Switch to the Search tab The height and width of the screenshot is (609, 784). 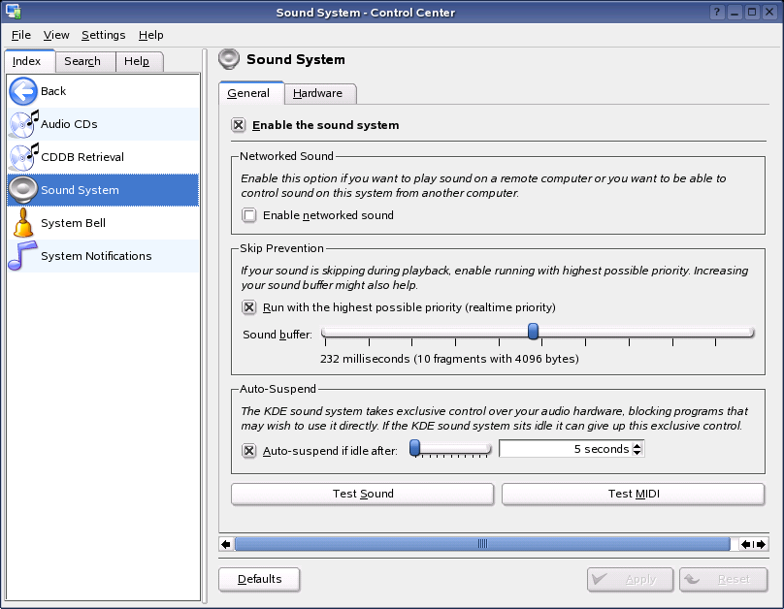[82, 61]
